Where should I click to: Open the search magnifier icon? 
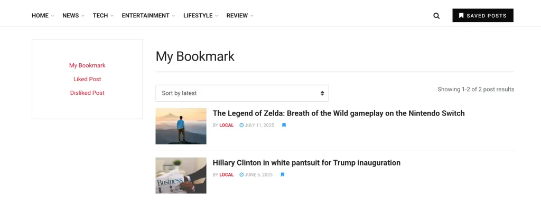pyautogui.click(x=436, y=16)
